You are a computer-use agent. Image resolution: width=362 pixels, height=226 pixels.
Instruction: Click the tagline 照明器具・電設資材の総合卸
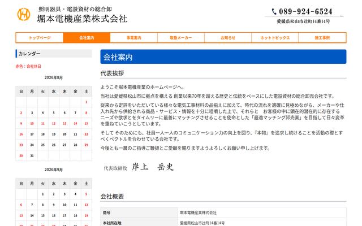click(x=75, y=9)
